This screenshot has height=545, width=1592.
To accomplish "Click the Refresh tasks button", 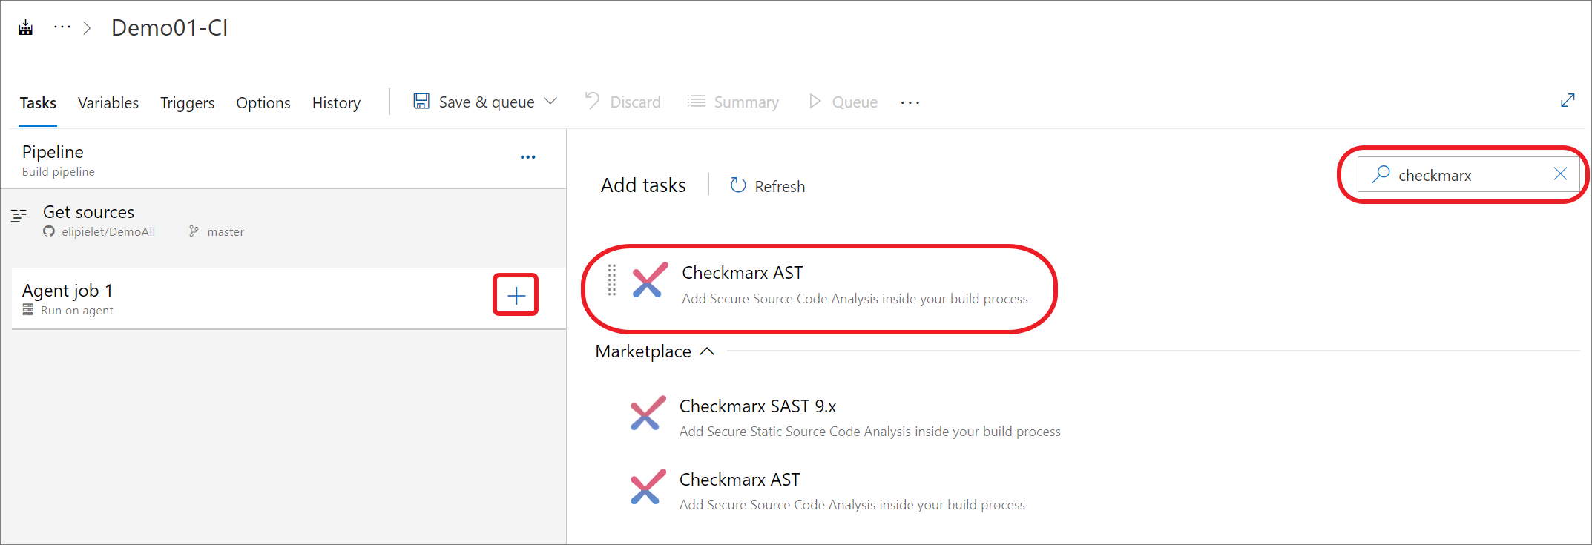I will (x=767, y=186).
